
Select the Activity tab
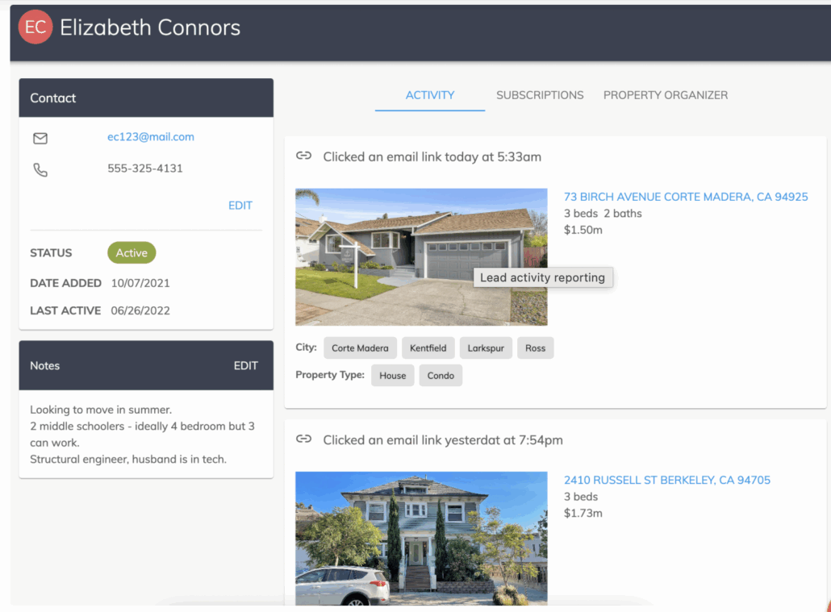tap(429, 94)
